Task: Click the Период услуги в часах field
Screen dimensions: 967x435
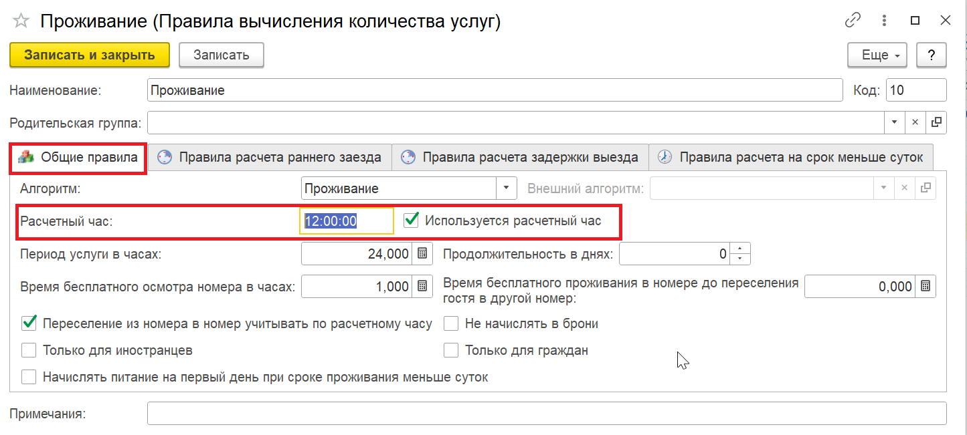Action: click(x=358, y=254)
